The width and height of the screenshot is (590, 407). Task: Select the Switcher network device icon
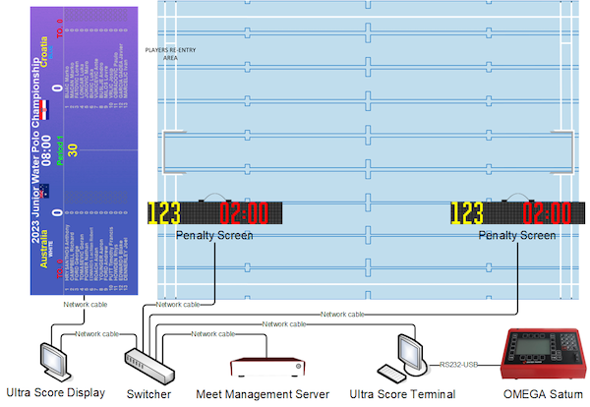149,363
